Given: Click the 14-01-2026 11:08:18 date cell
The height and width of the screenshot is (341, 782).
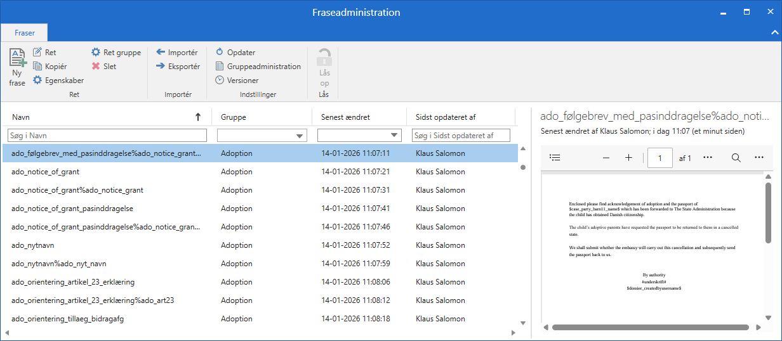Looking at the screenshot, I should [355, 319].
